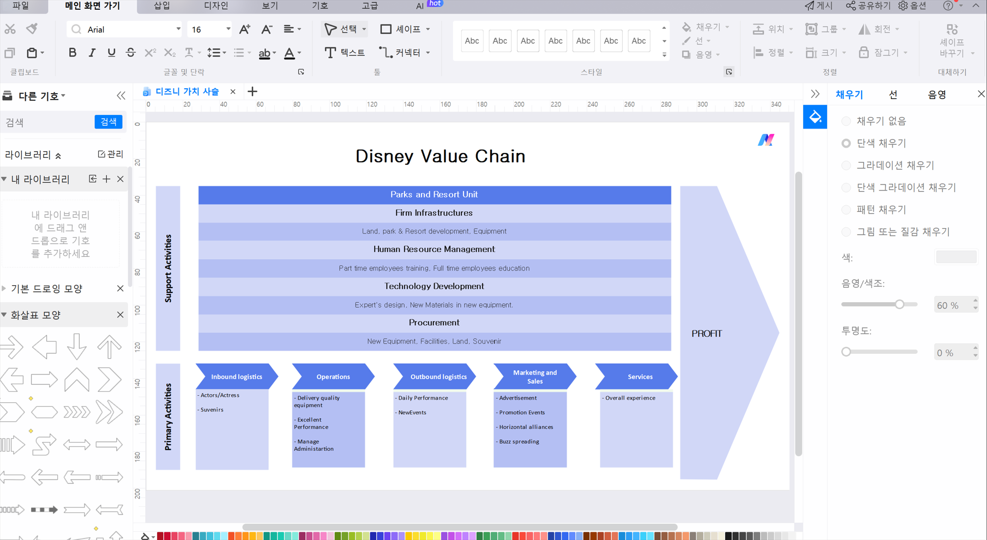Switch to the 삽입 ribbon tab
The height and width of the screenshot is (540, 987).
[x=162, y=6]
